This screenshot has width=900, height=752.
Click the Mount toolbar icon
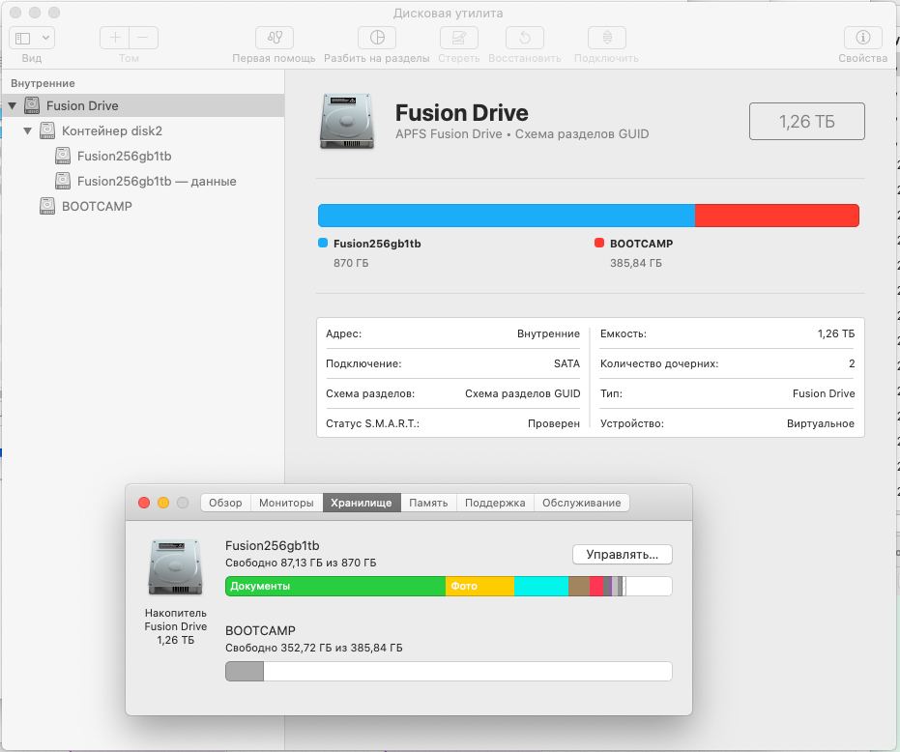click(x=607, y=38)
